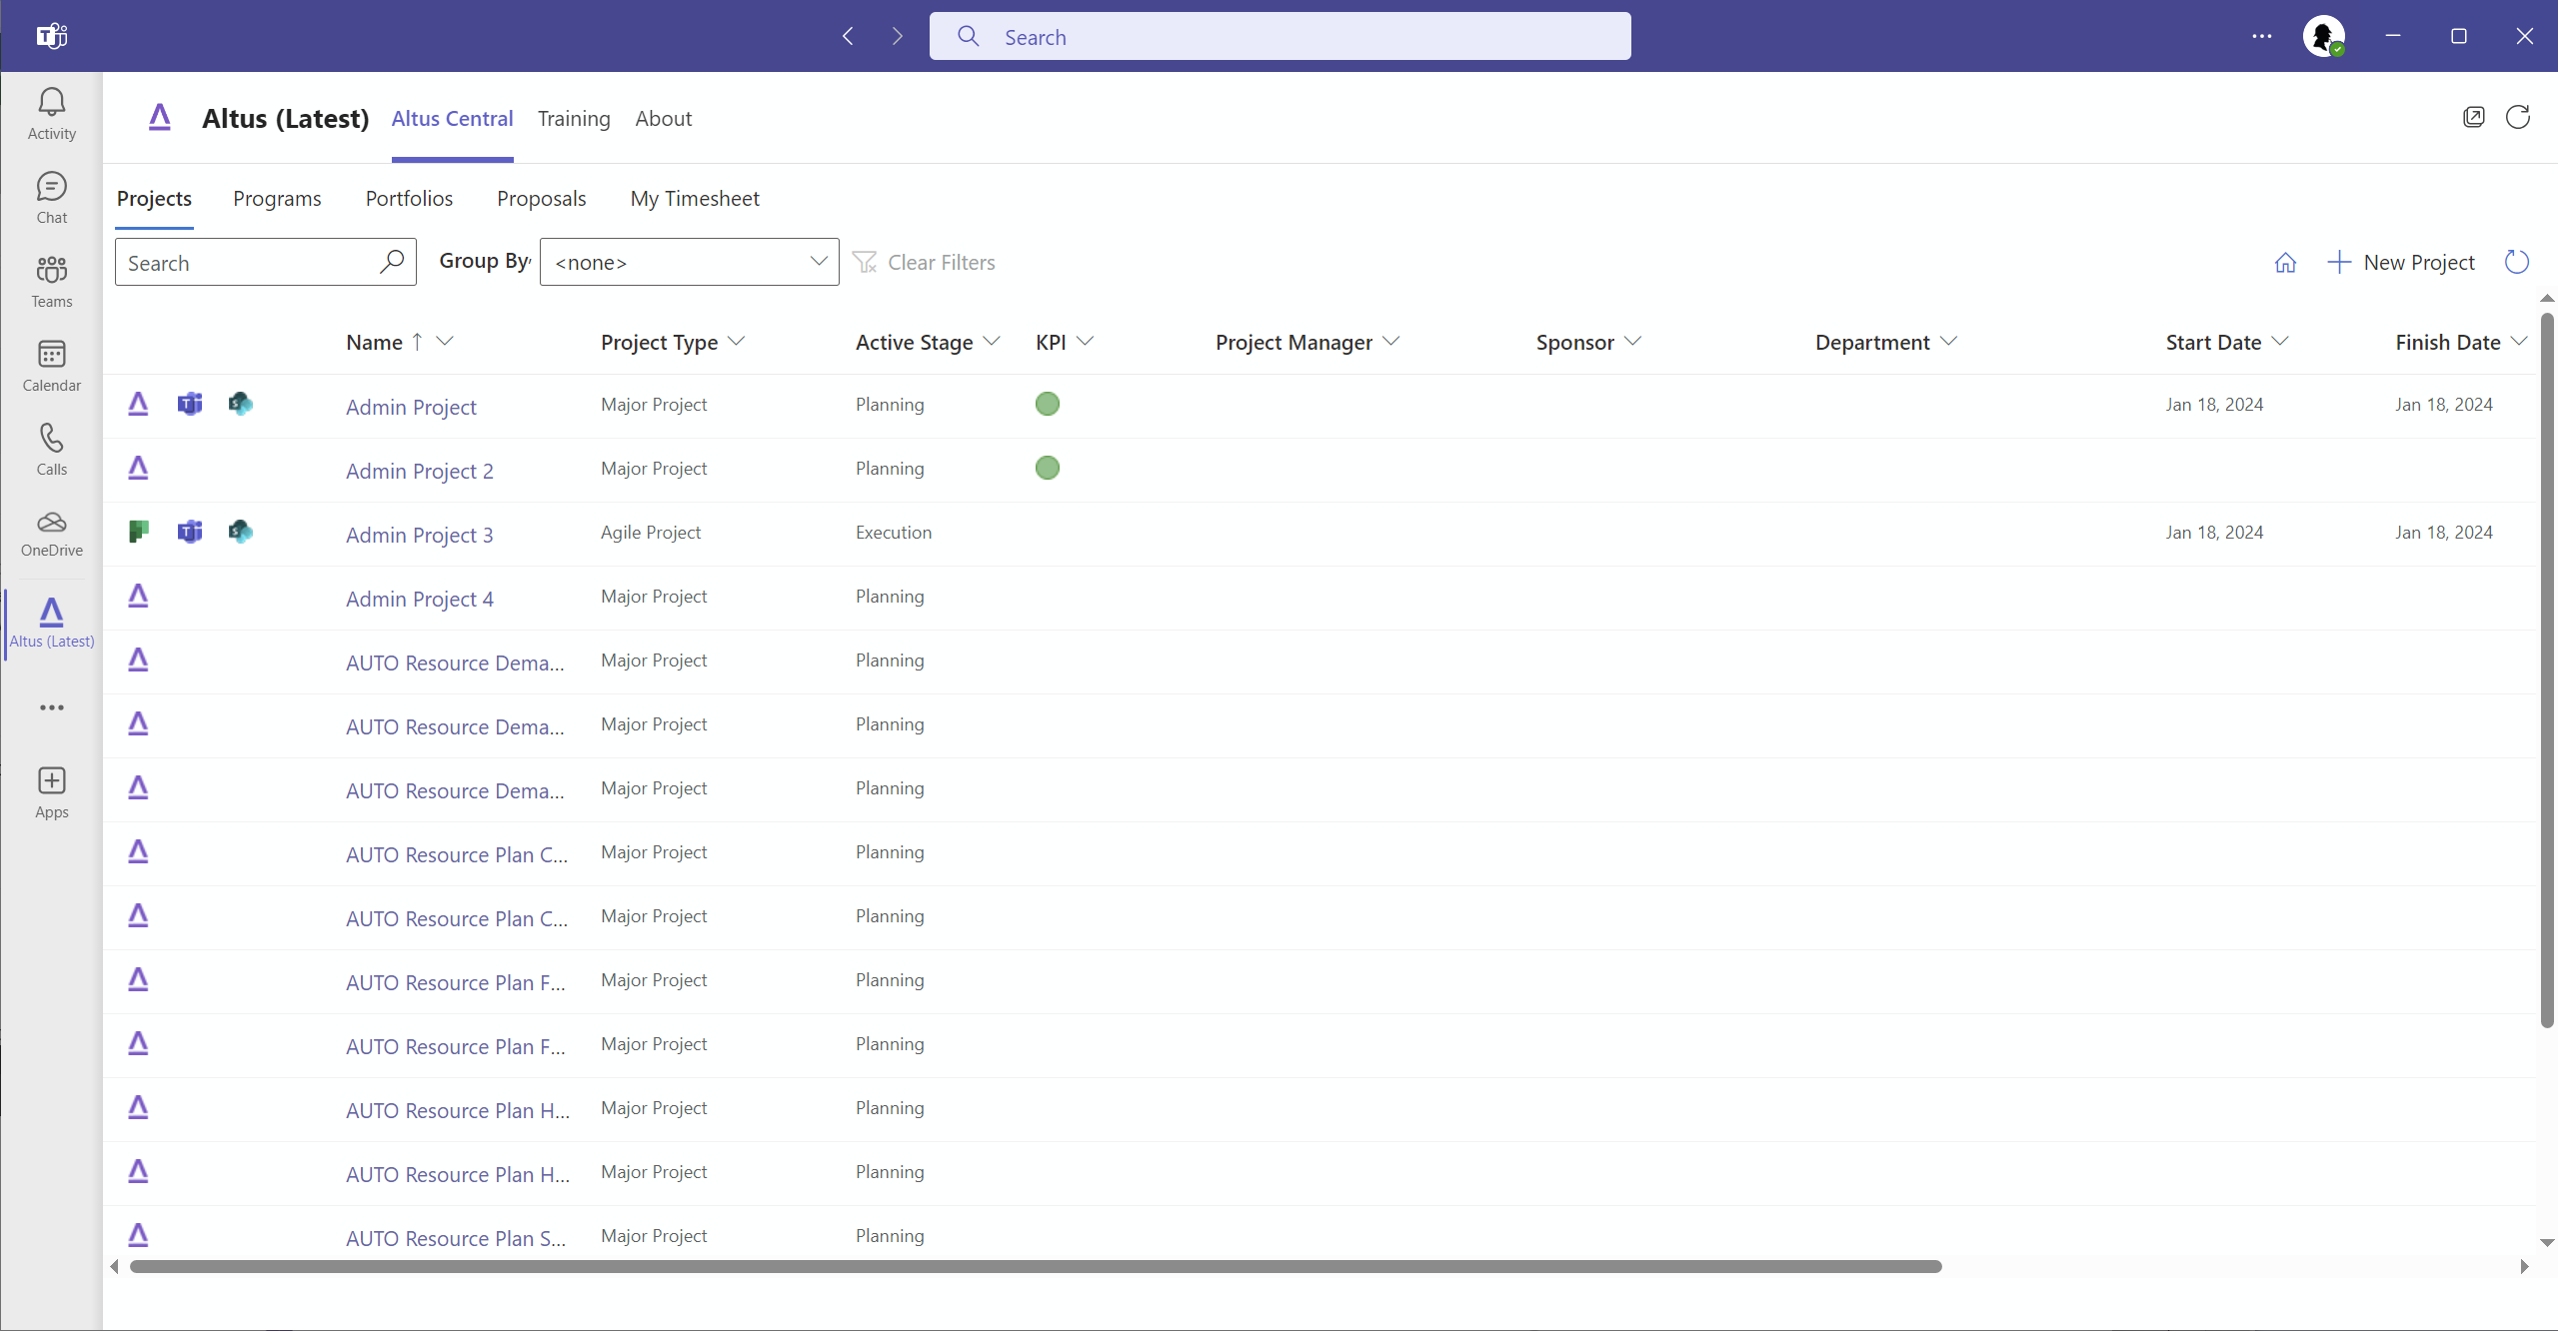The width and height of the screenshot is (2558, 1331).
Task: Click green KPI indicator for Admin Project 2
Action: (x=1048, y=468)
